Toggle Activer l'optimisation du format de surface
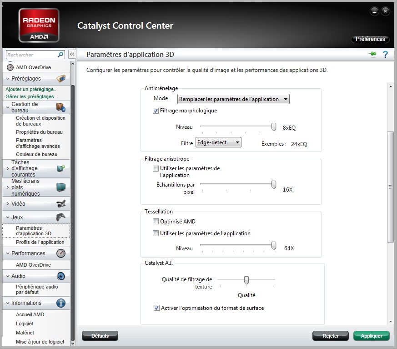 coord(157,308)
